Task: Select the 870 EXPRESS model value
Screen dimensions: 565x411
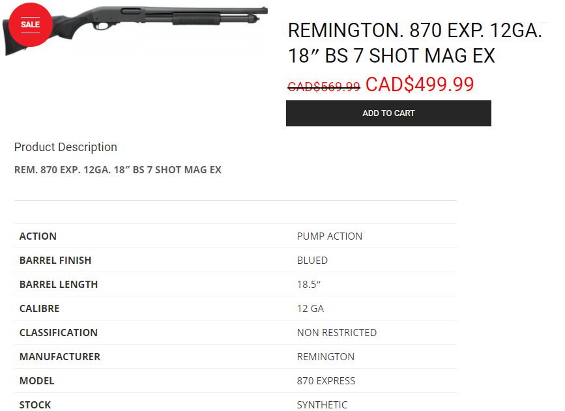Action: [326, 381]
